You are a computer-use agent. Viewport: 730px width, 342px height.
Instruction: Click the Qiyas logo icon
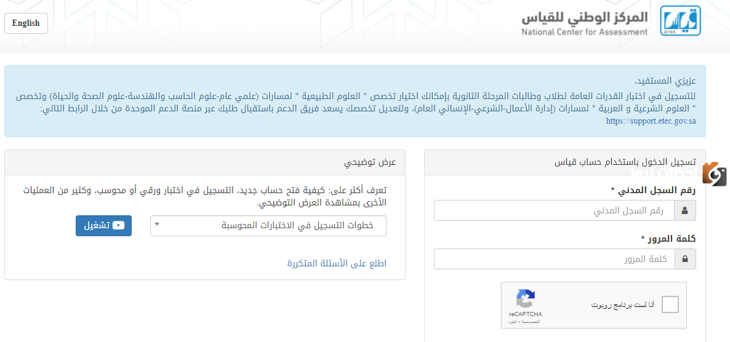click(680, 21)
